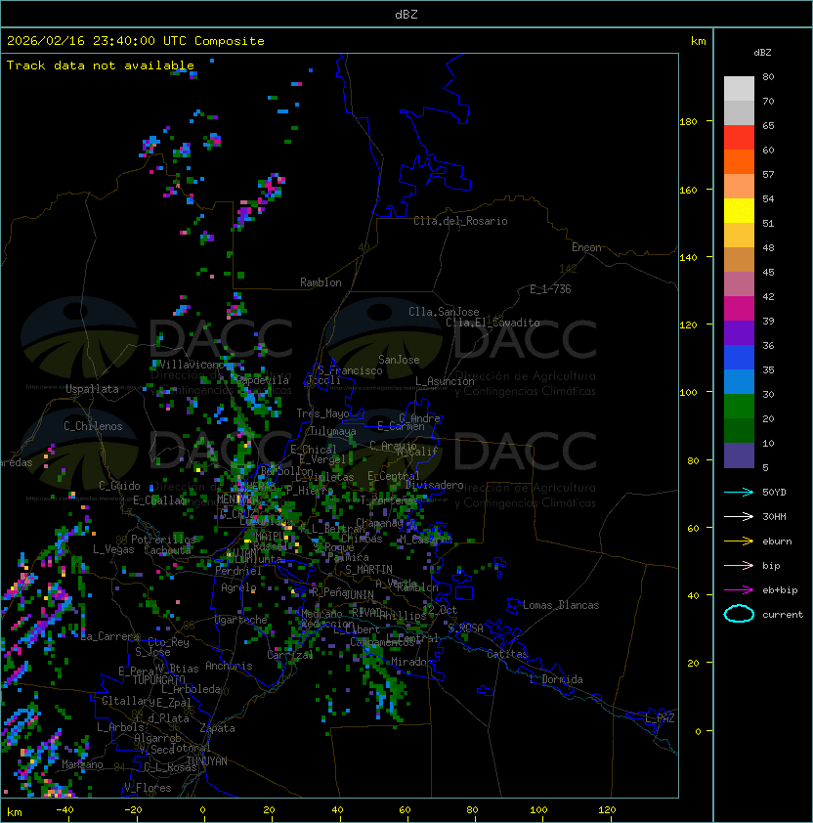
Task: Pick the green swatch between 30 and 20
Action: tap(739, 407)
